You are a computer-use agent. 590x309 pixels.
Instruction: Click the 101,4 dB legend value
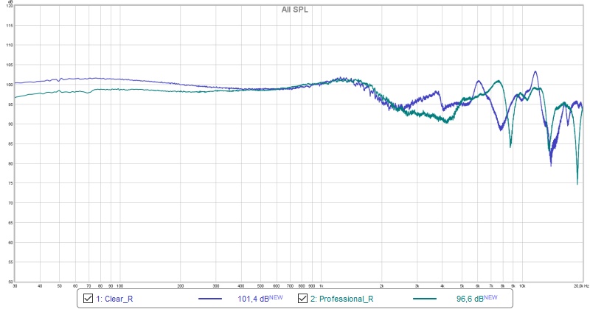click(260, 299)
